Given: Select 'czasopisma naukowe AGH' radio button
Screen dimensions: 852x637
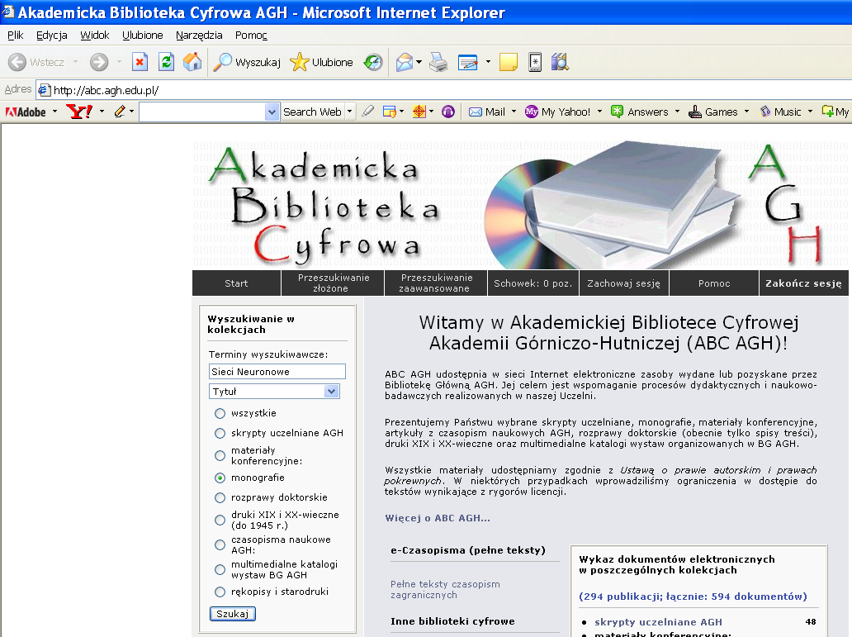Looking at the screenshot, I should (220, 544).
